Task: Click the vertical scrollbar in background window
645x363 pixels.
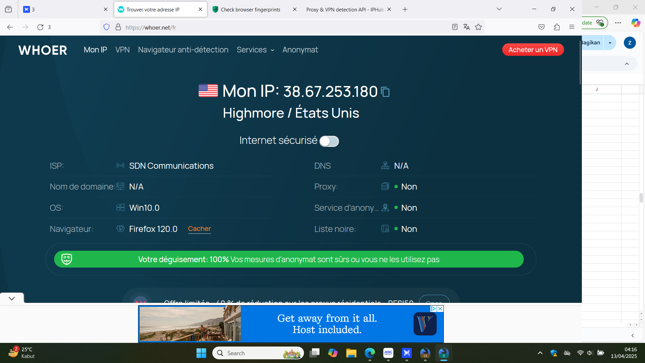Action: 641,197
